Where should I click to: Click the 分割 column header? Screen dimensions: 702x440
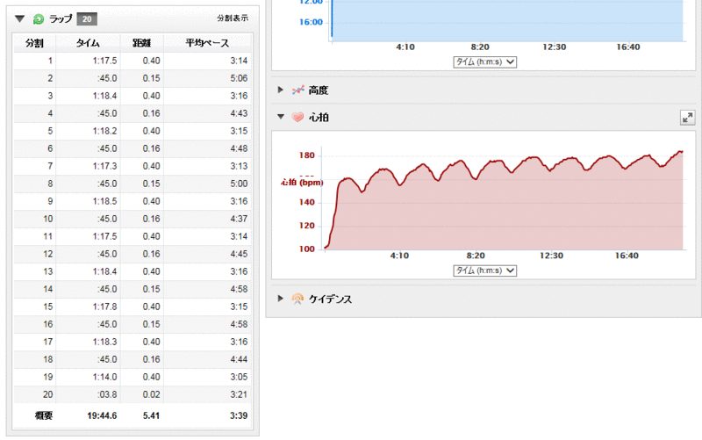pyautogui.click(x=34, y=42)
